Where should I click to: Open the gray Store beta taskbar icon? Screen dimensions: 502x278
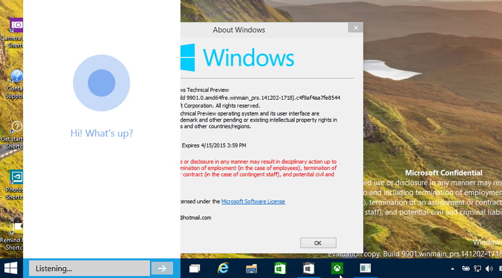[x=309, y=268]
